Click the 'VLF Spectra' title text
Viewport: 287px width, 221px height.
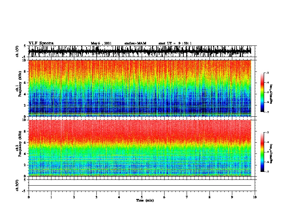tap(41, 43)
